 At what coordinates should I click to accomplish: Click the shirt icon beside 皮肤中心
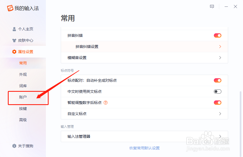point(14,40)
